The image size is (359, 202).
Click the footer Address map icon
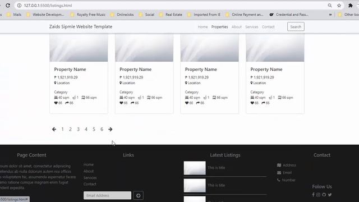tap(279, 165)
